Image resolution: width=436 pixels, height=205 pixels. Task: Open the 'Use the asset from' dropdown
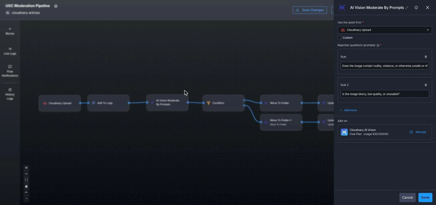(385, 30)
